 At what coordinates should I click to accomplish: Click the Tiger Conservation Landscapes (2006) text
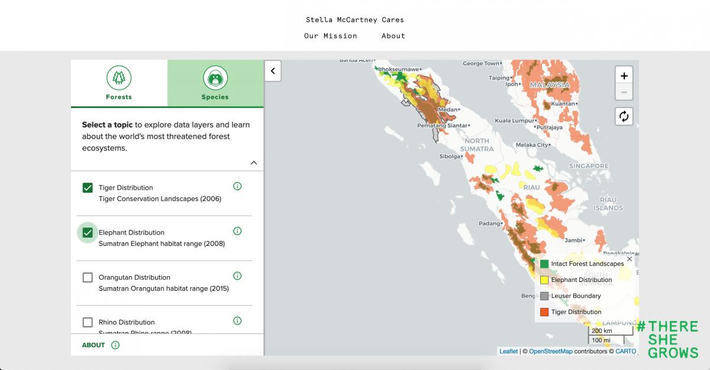click(160, 199)
